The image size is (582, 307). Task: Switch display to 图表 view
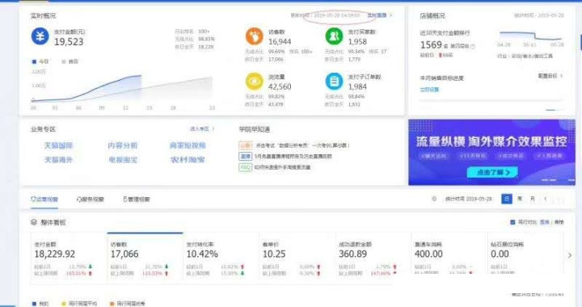pos(545,222)
